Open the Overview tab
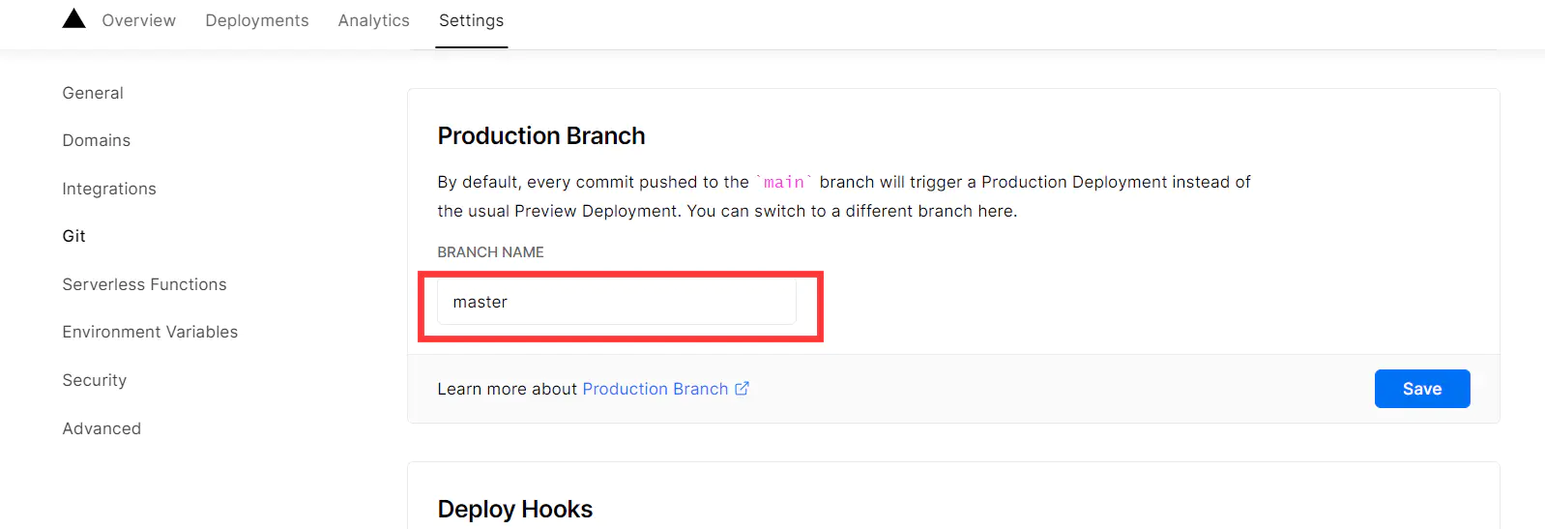Viewport: 1545px width, 529px height. click(x=138, y=20)
